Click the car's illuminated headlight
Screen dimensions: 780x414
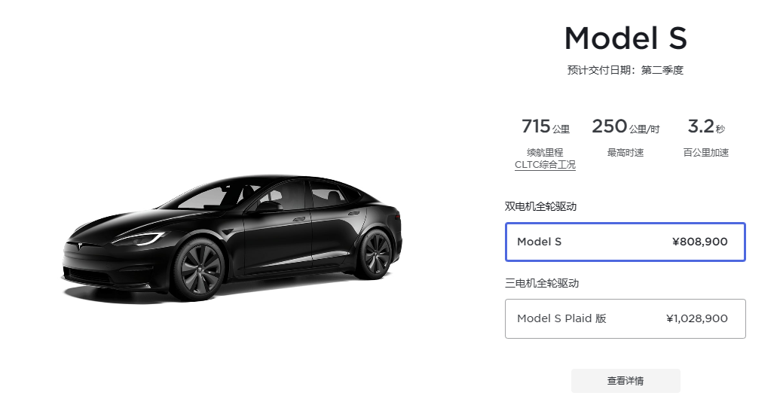pos(139,239)
